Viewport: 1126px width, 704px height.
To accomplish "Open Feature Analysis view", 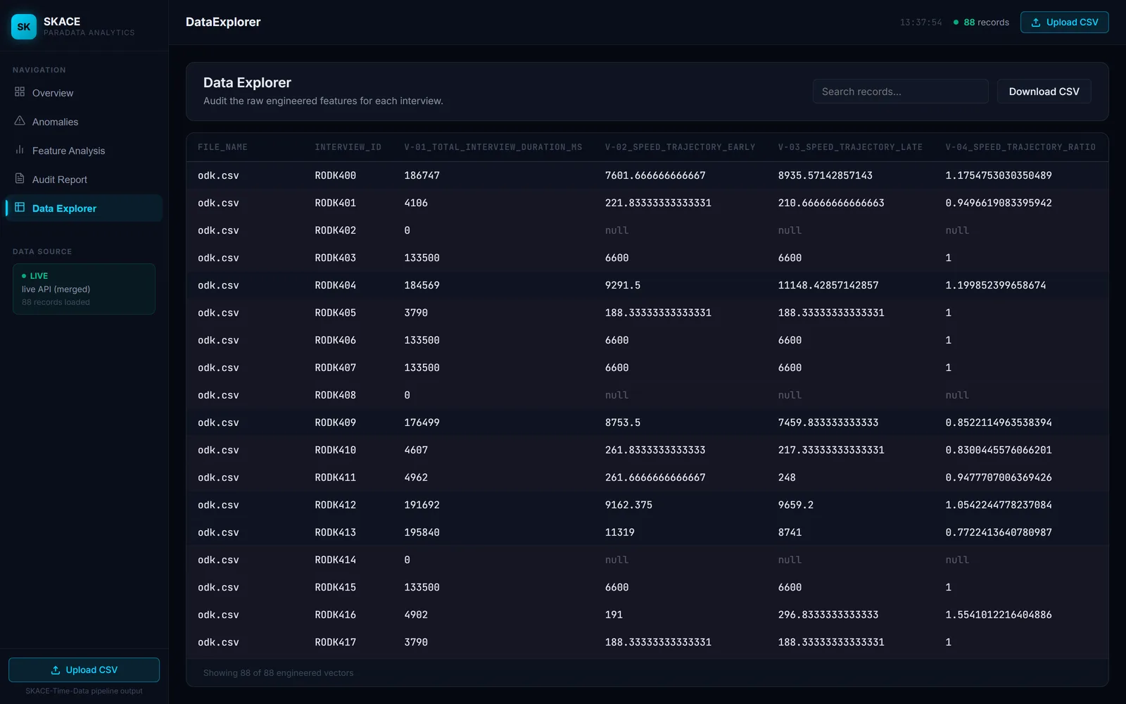I will click(x=84, y=151).
